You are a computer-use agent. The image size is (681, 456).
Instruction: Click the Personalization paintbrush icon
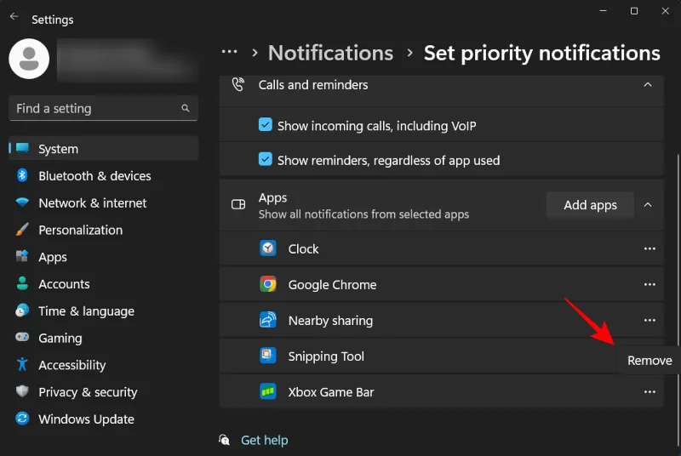[22, 230]
